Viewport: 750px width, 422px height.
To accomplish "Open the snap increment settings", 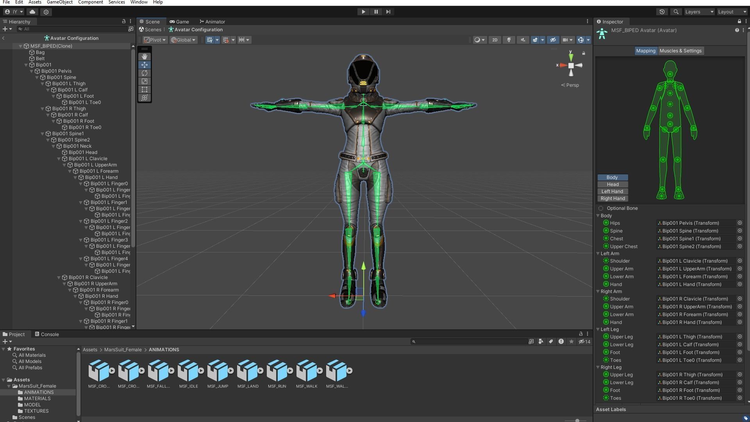I will point(244,40).
